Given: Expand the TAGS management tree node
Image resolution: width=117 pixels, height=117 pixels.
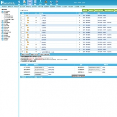Looking at the screenshot, I should 1,30.
